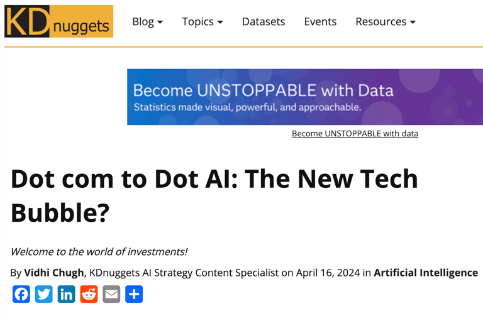
Task: Follow 'Become UNSTOPPABLE with data' link
Action: pyautogui.click(x=355, y=134)
